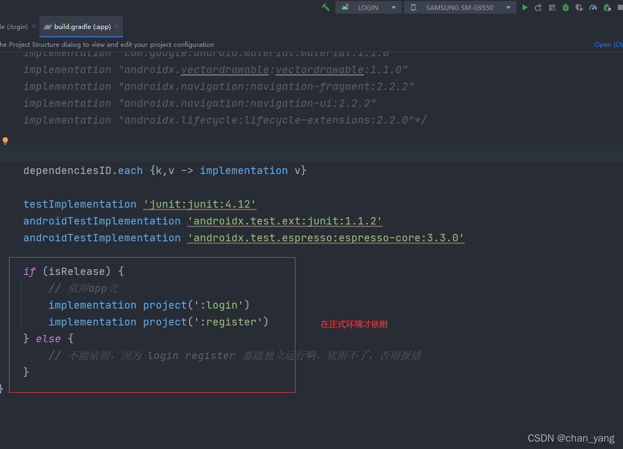The width and height of the screenshot is (623, 449).
Task: Click the Open Project Structure link
Action: (608, 45)
